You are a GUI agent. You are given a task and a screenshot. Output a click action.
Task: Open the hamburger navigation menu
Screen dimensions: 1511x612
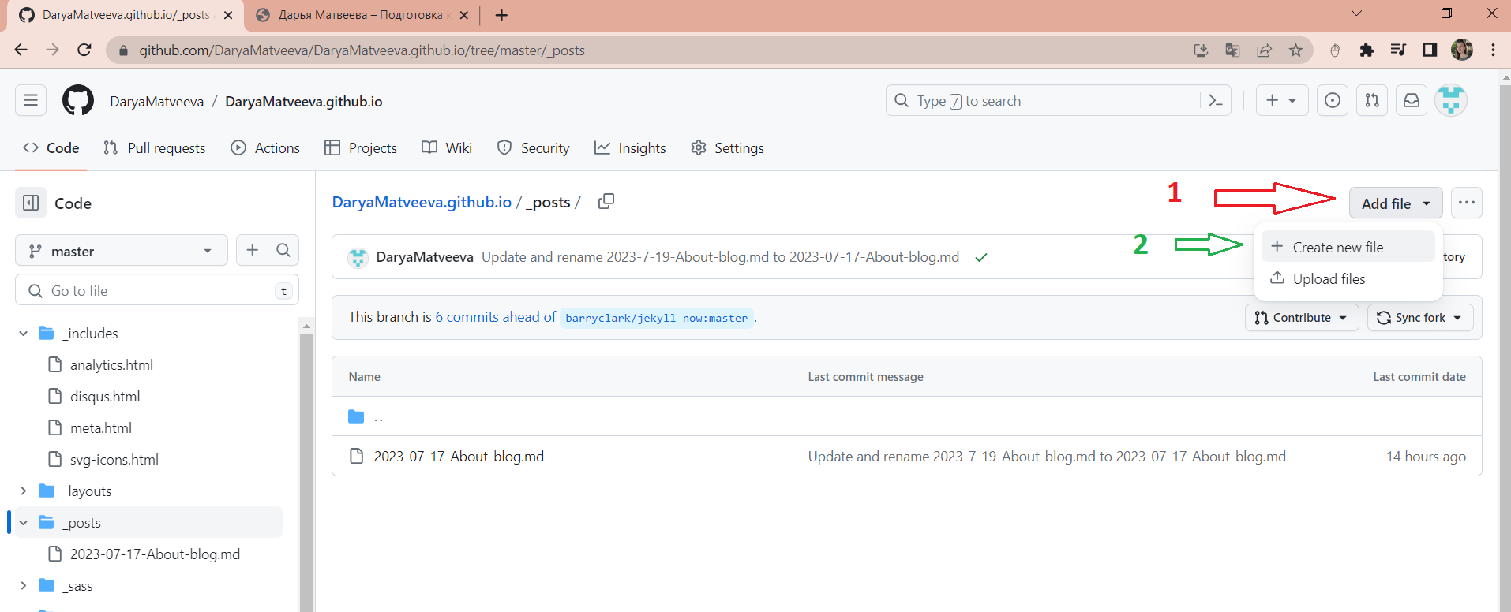tap(31, 100)
